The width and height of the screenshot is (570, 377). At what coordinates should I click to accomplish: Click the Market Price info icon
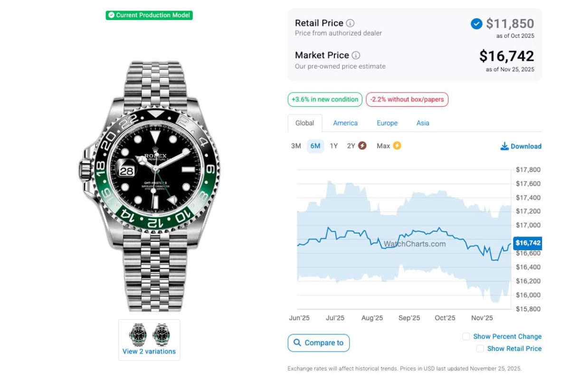point(356,55)
